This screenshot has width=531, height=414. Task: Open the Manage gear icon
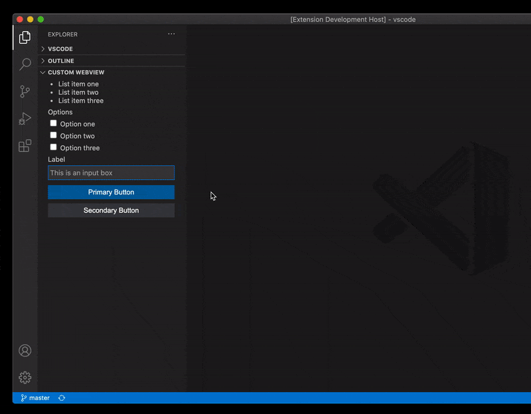pyautogui.click(x=25, y=377)
